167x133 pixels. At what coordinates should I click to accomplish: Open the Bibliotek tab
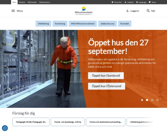tap(32, 2)
